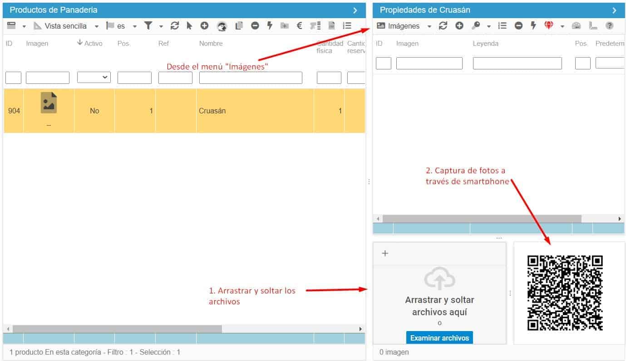Refresh the Productos de Panadería list
The width and height of the screenshot is (626, 361).
click(x=175, y=26)
